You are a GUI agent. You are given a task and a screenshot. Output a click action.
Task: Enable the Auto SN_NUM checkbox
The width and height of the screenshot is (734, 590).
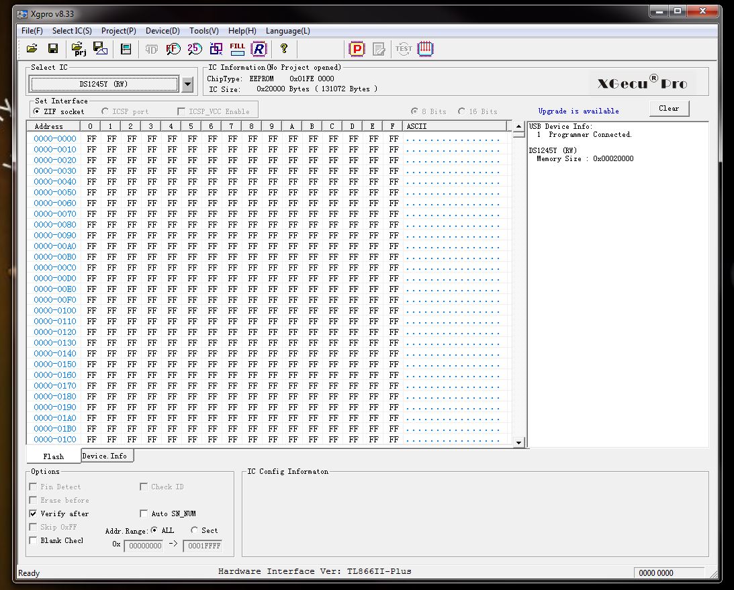tap(144, 513)
